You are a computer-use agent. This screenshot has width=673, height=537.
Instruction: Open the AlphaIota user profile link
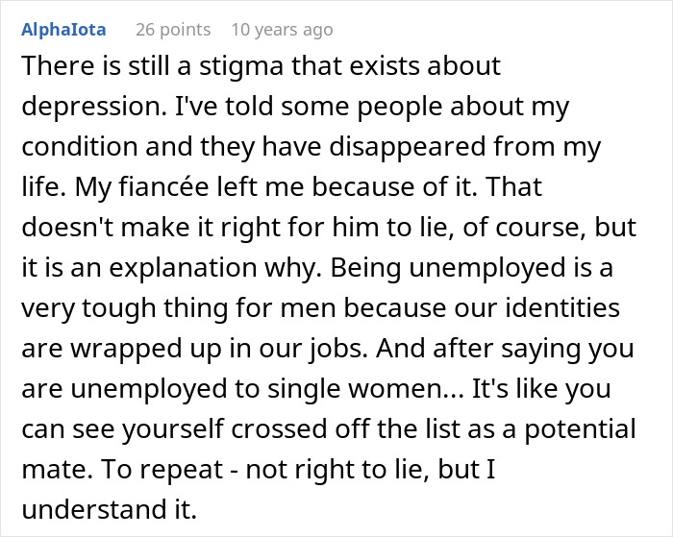65,30
